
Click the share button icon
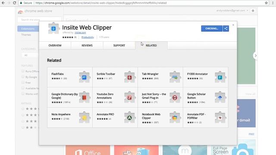coord(226,28)
